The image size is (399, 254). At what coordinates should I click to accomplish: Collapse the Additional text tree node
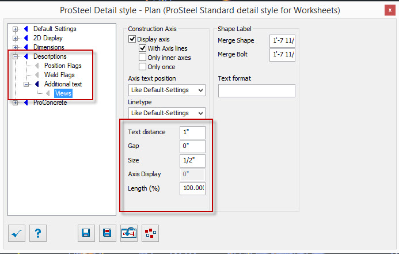26,84
